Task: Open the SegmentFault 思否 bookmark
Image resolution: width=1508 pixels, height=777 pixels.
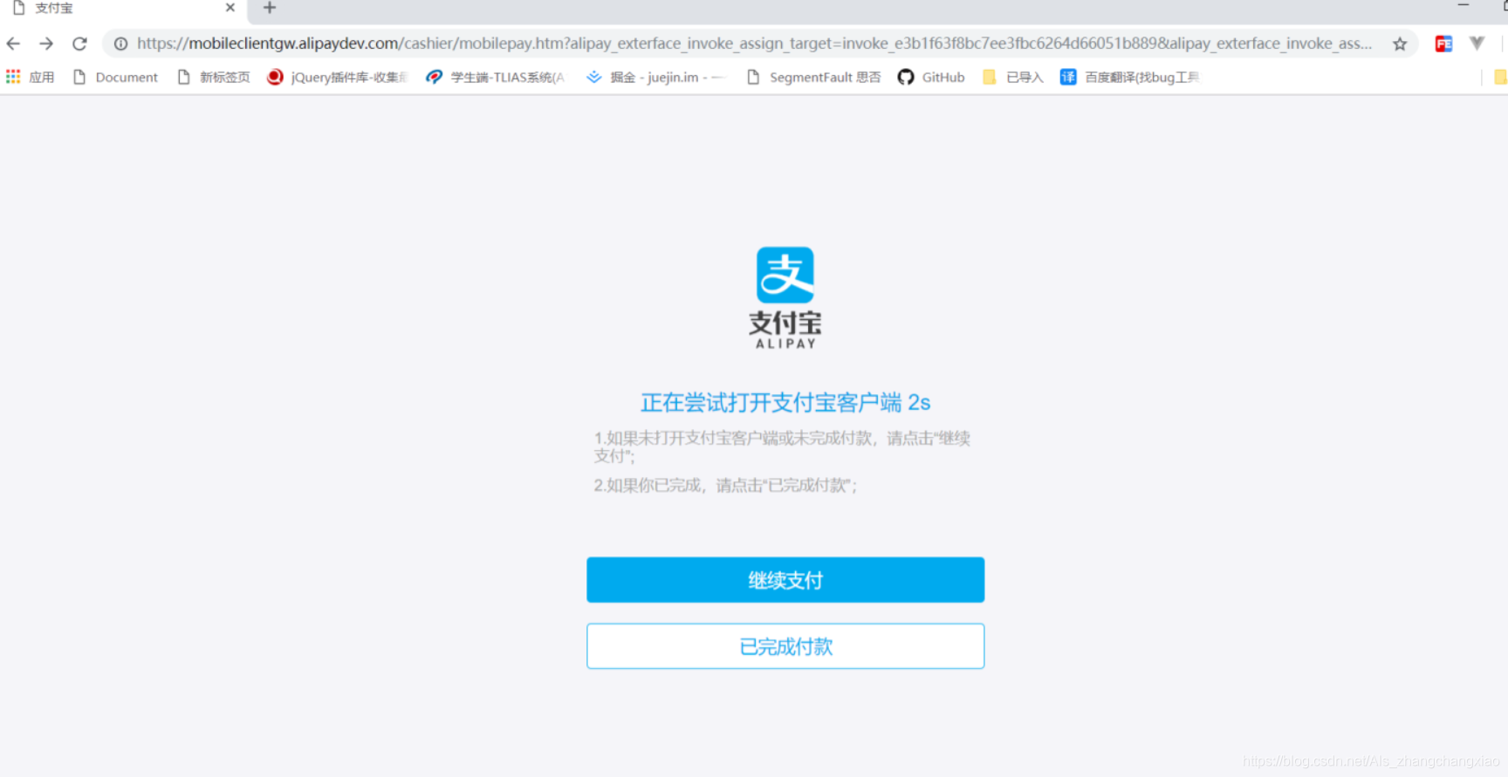Action: click(x=814, y=77)
